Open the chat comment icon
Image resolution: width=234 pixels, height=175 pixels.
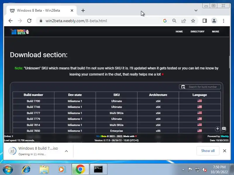[x=224, y=129]
